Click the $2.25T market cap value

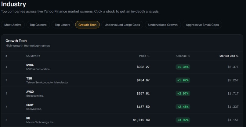pos(233,80)
